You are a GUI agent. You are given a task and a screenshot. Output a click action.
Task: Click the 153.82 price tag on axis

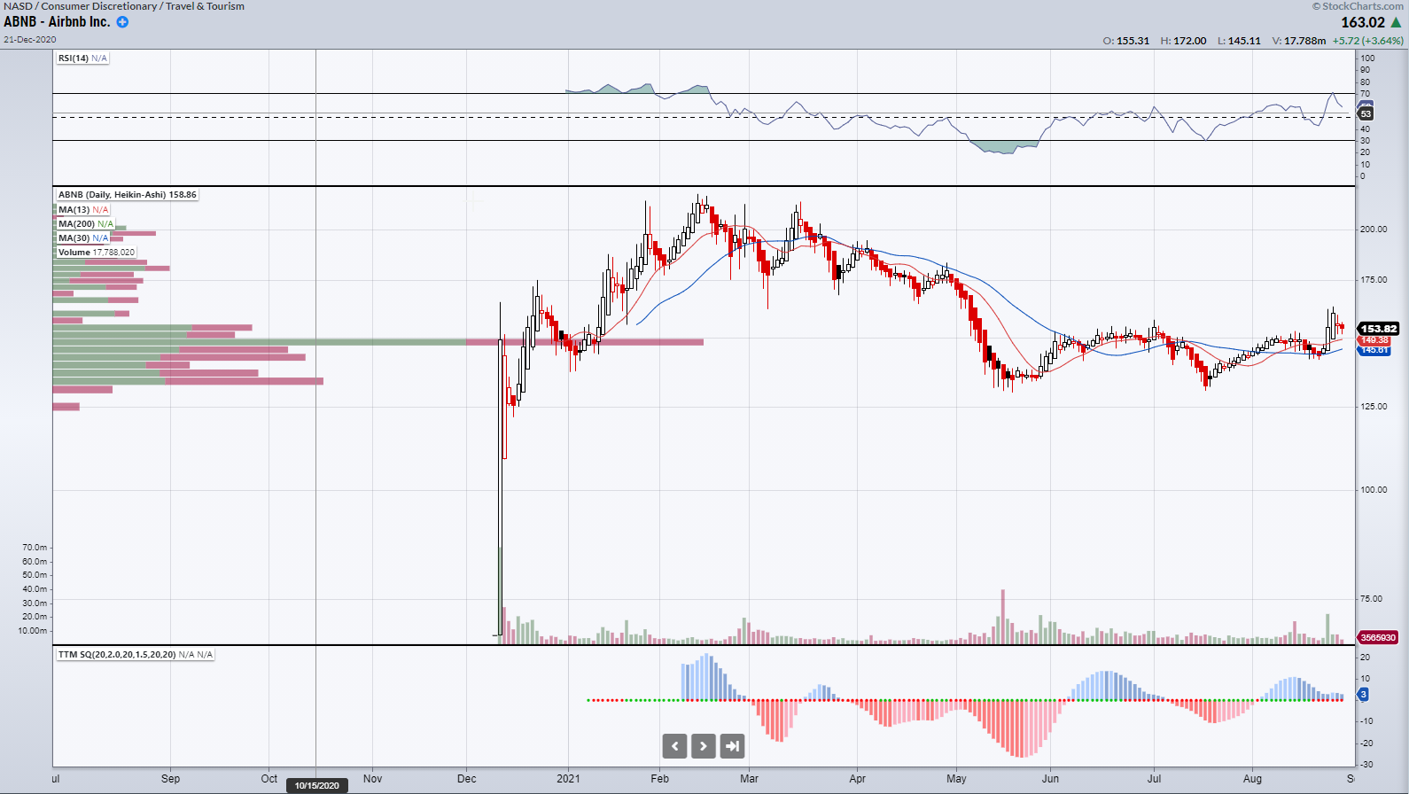pyautogui.click(x=1378, y=329)
